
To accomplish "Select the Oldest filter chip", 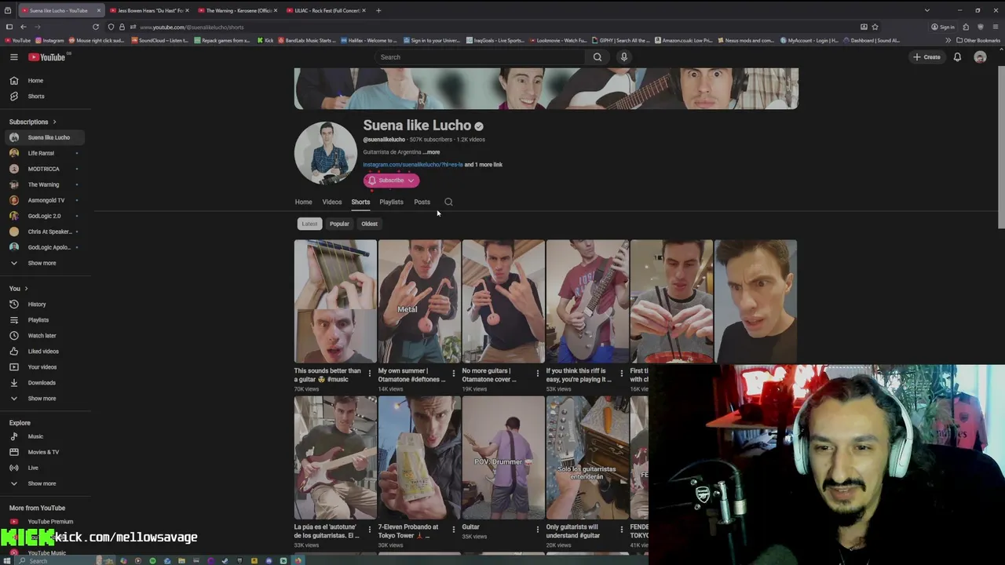I will (369, 224).
